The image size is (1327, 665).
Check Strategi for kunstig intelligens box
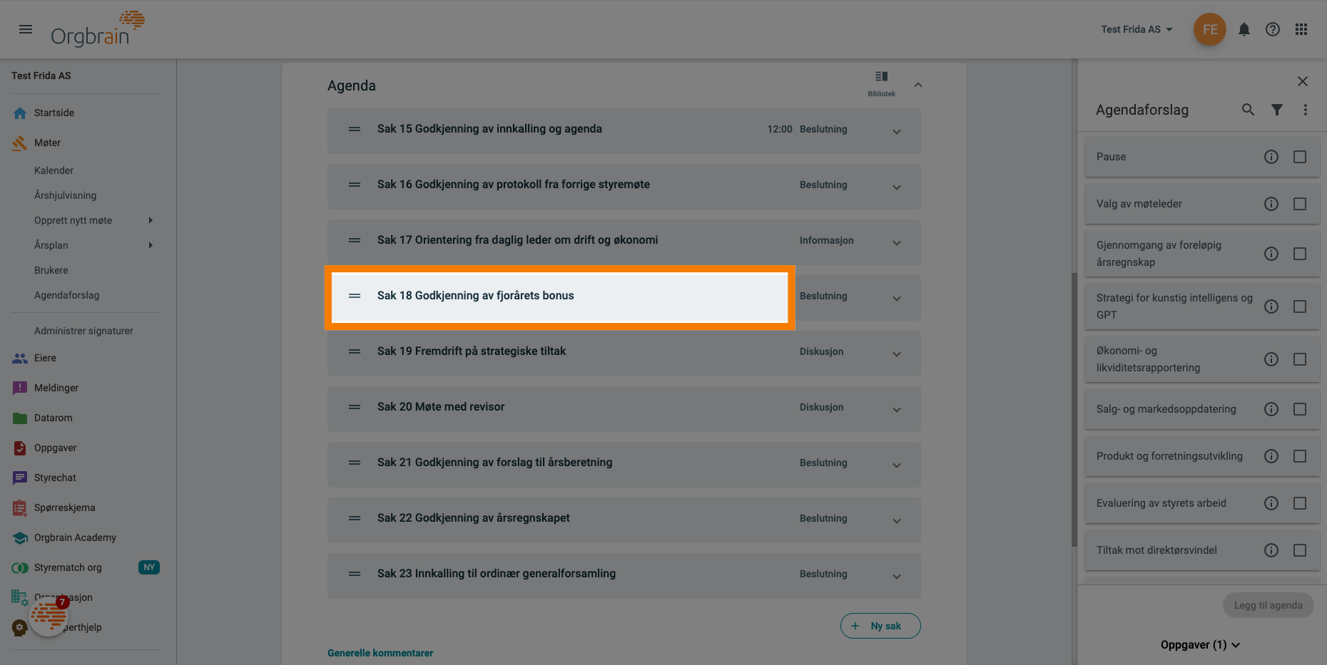[1300, 306]
